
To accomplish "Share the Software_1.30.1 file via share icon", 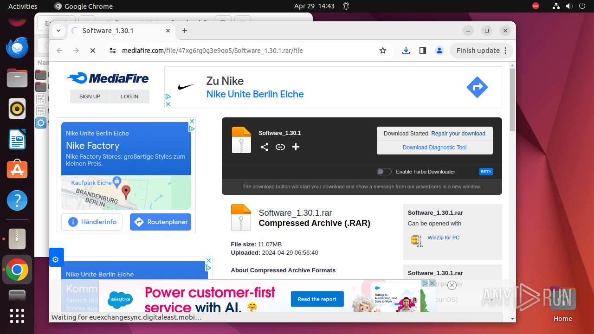I will [x=265, y=147].
